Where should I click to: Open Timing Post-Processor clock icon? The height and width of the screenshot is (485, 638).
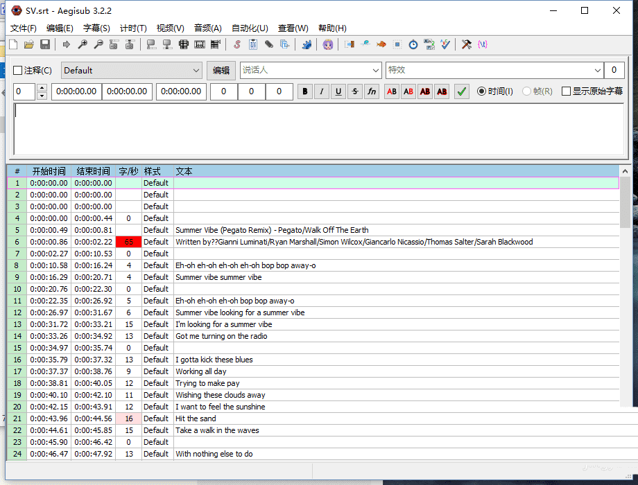[x=413, y=44]
